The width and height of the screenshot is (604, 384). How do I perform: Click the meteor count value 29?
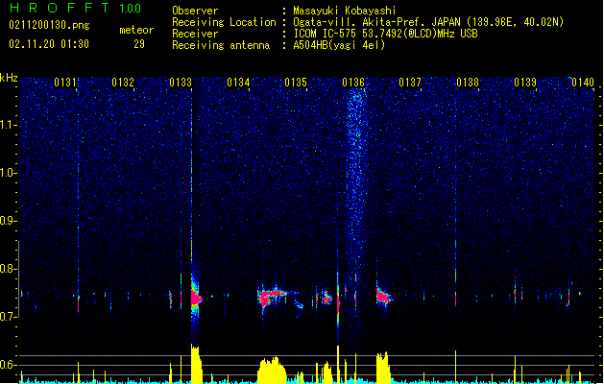(139, 44)
